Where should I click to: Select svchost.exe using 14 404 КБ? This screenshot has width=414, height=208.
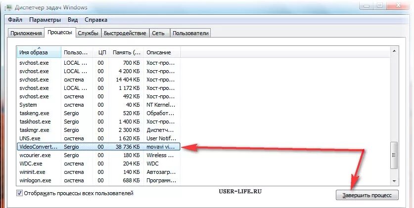98,80
